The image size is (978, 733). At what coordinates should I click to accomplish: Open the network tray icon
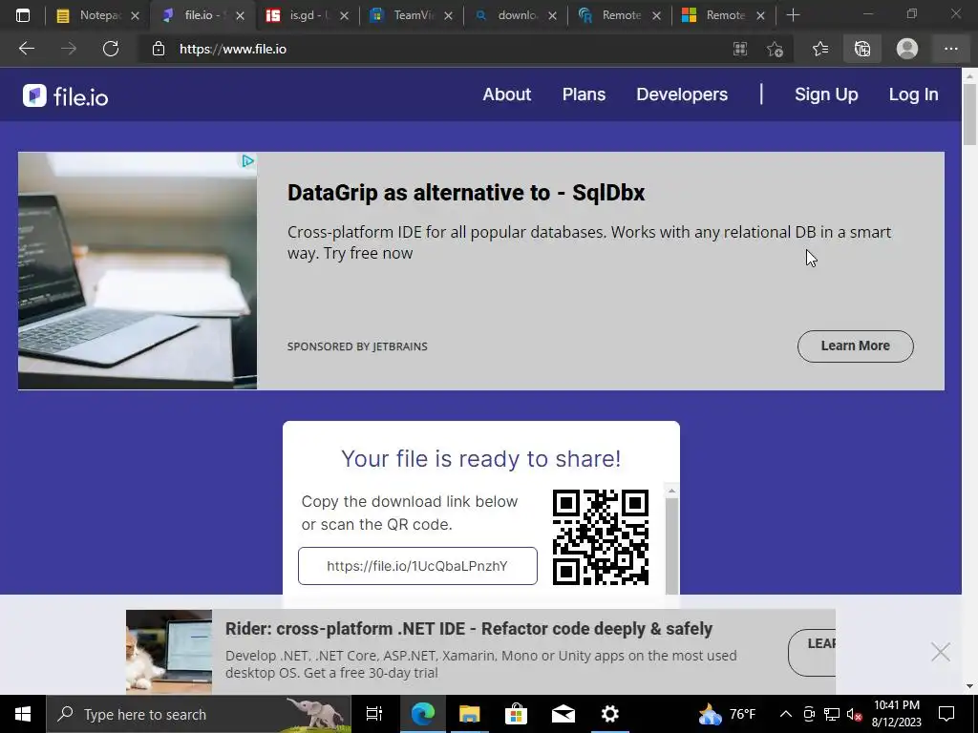(832, 714)
